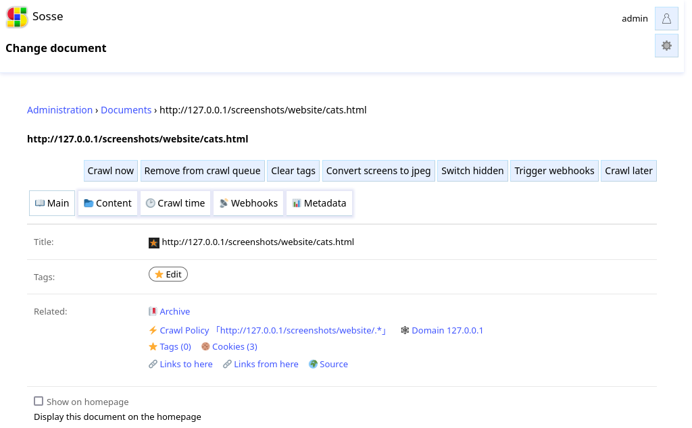Click the Archive bookmark icon

(x=153, y=312)
